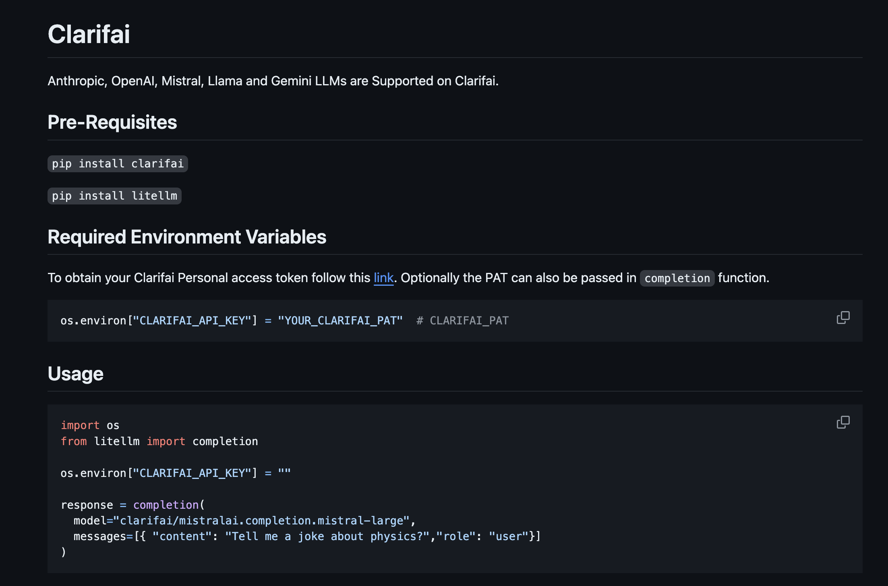Click the Clarifai main heading

coord(89,34)
